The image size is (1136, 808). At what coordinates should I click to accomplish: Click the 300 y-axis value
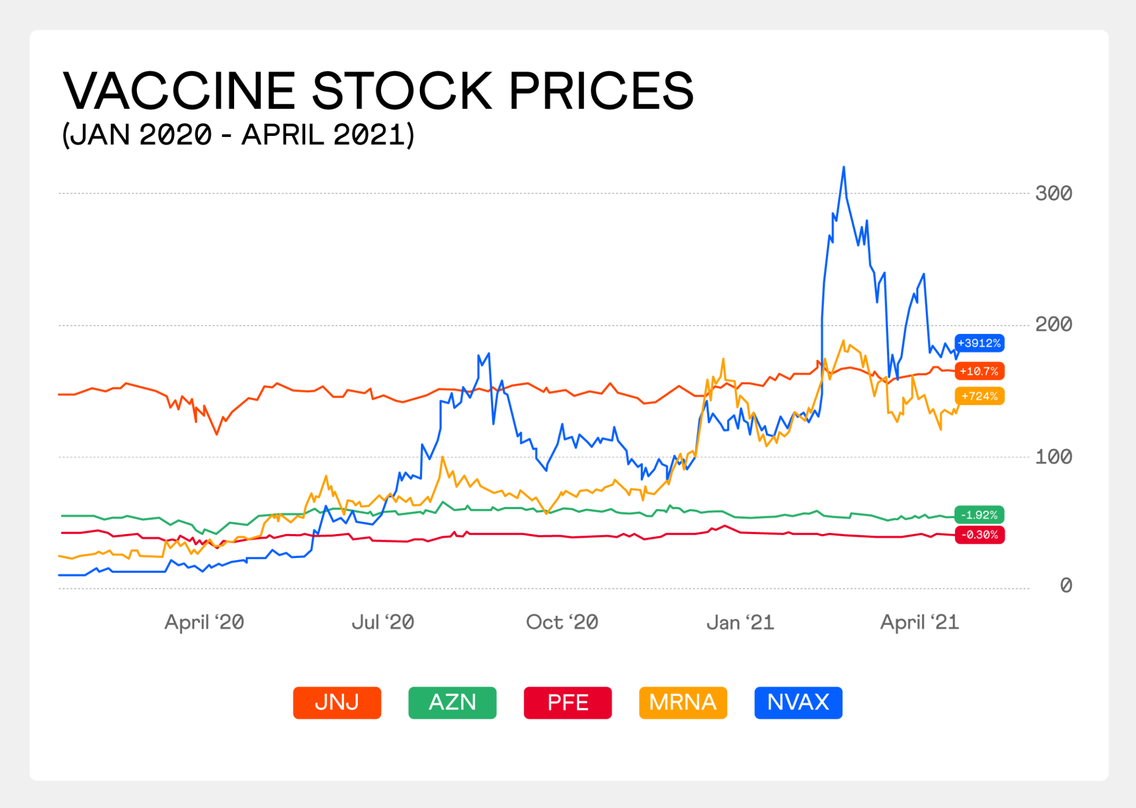1053,194
